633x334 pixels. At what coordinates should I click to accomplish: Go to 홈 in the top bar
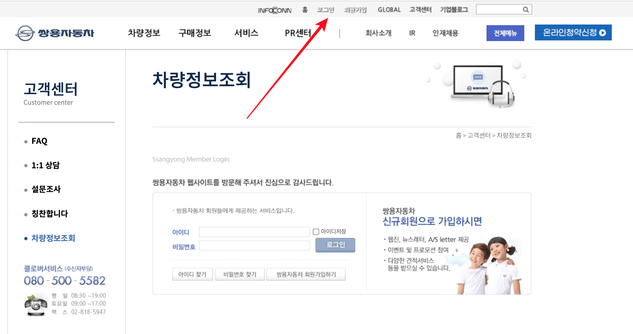(x=305, y=10)
